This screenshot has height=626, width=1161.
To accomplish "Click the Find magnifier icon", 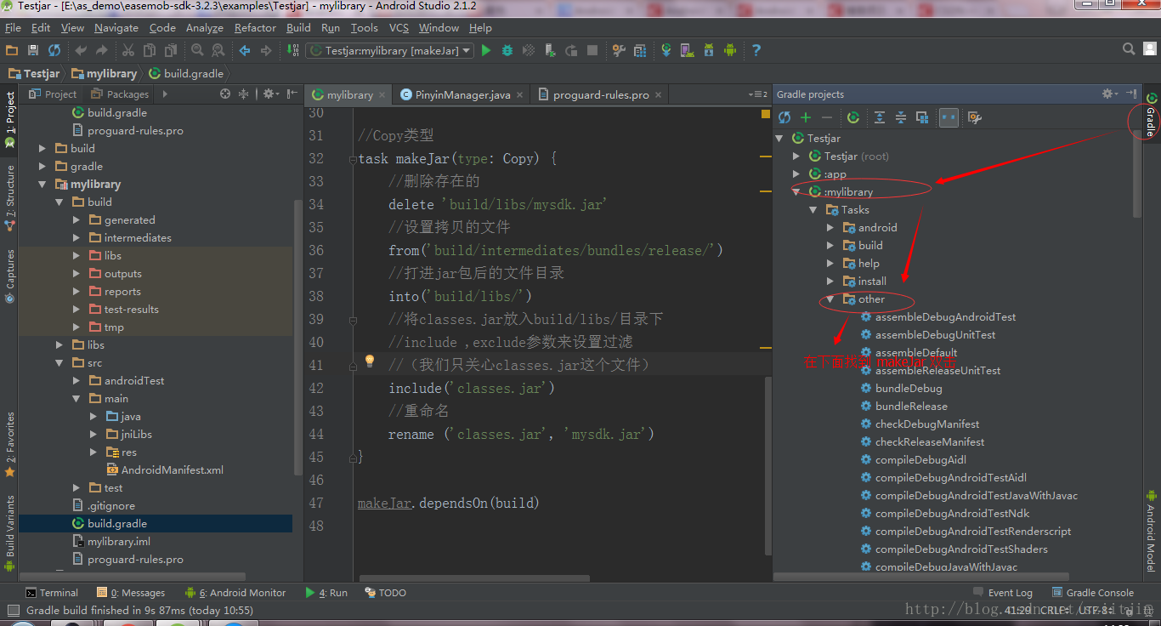I will pos(197,51).
